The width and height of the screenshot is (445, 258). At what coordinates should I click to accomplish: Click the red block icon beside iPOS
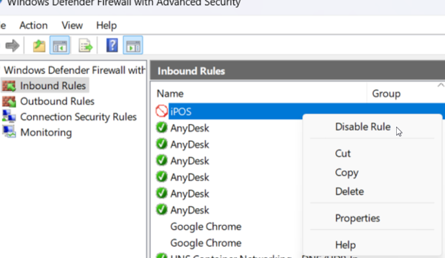[162, 111]
